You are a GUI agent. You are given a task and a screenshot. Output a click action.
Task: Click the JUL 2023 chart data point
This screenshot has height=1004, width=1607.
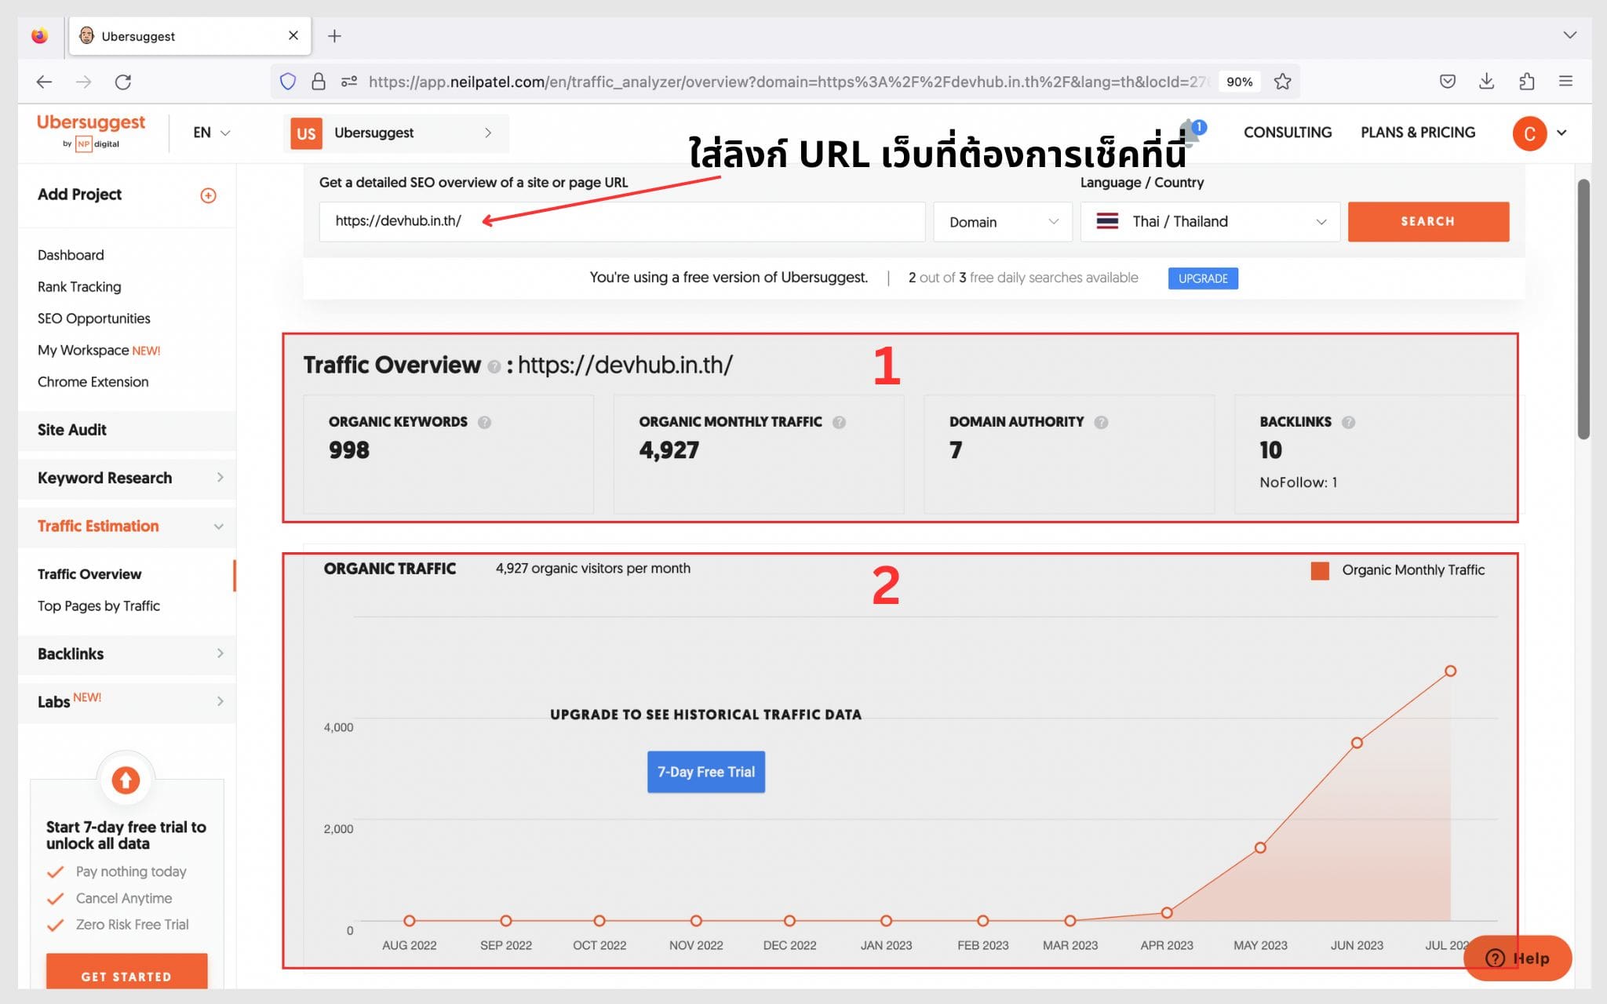point(1450,671)
